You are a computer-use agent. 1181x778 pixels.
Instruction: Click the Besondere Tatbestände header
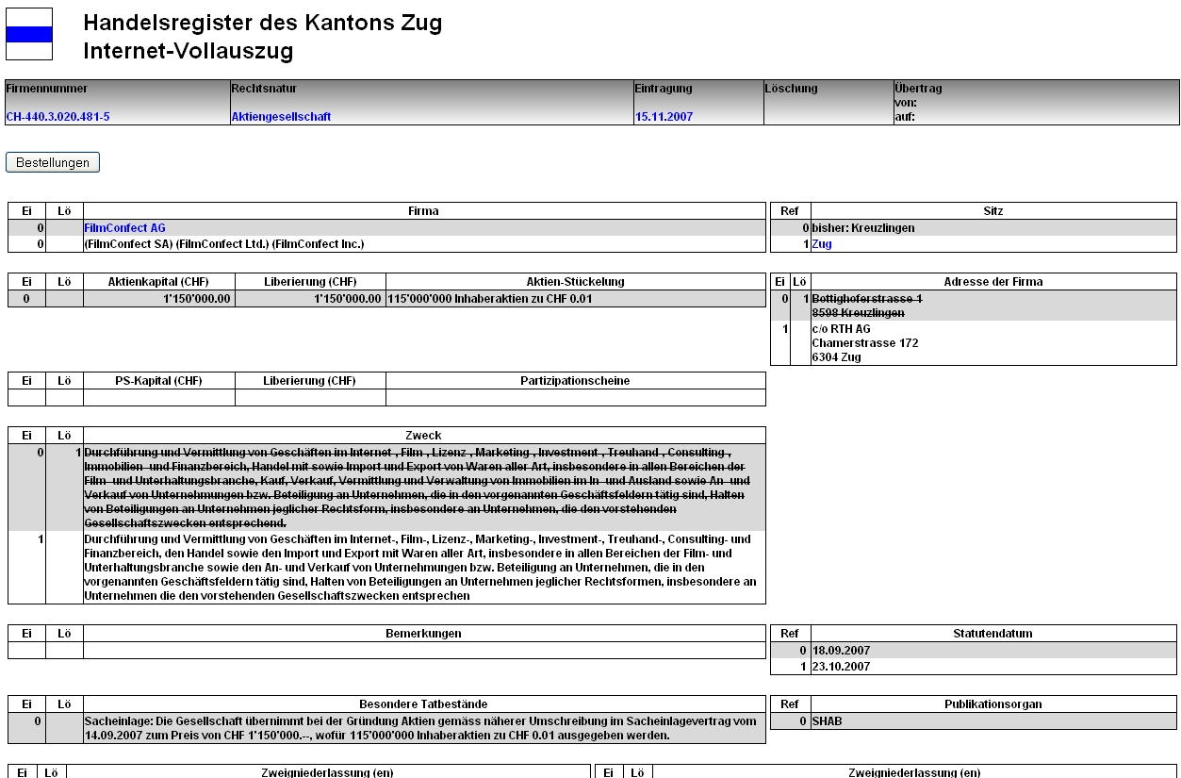pos(423,704)
